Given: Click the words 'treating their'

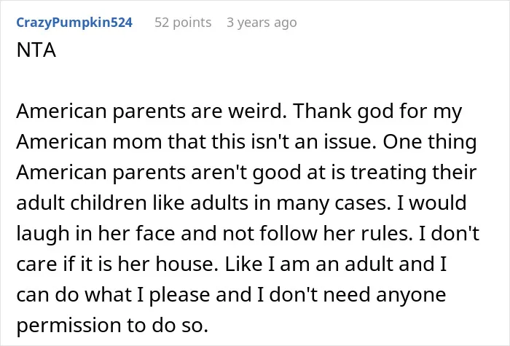Looking at the screenshot, I should [413, 173].
